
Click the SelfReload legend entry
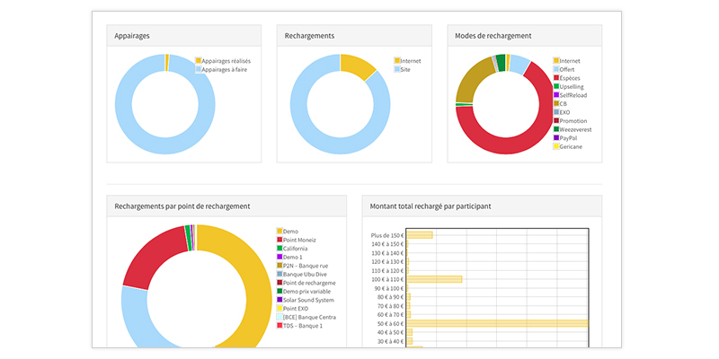[x=570, y=95]
